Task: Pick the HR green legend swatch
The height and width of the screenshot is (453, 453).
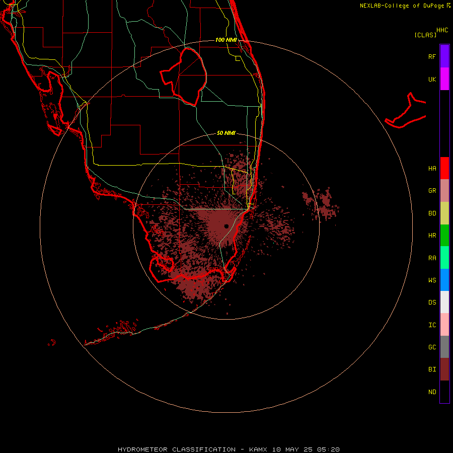Action: (x=444, y=236)
